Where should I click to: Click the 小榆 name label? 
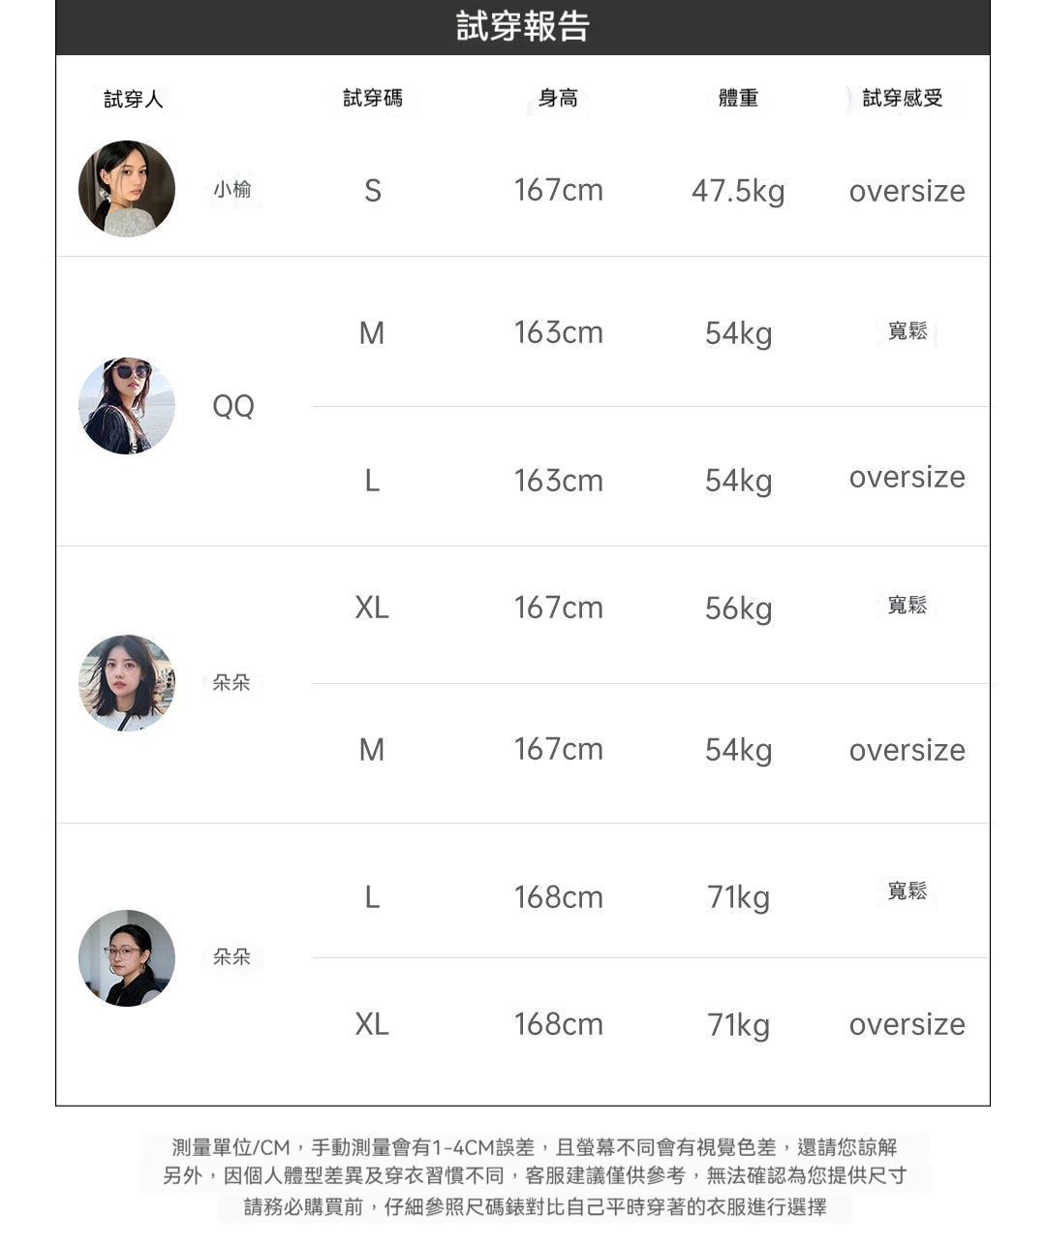[232, 189]
